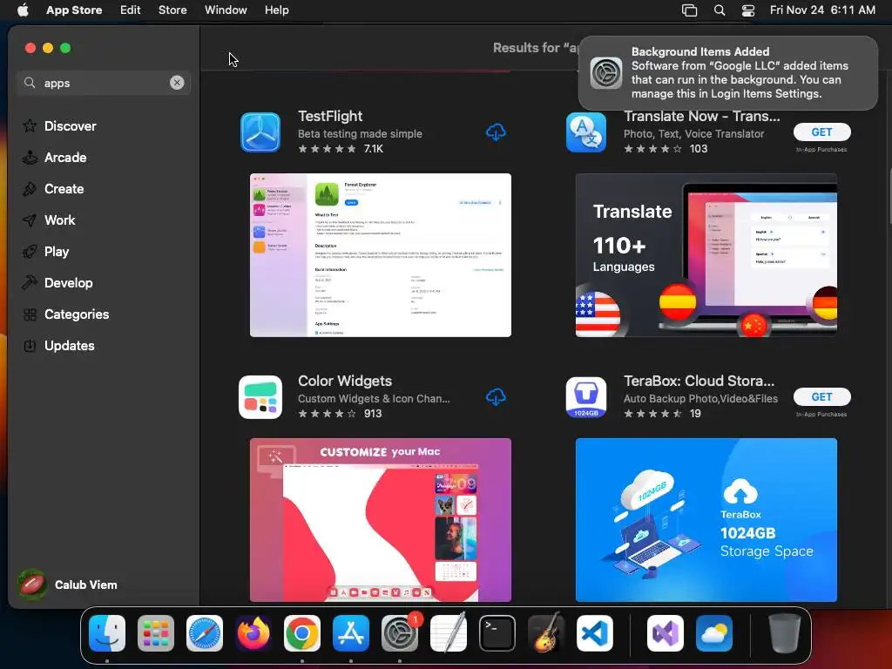Redownload Color Widgets with cloud icon
The image size is (892, 669).
tap(496, 397)
